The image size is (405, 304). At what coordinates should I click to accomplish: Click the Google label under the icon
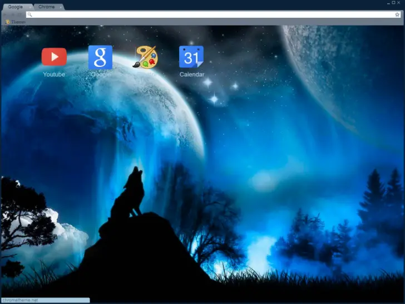100,74
